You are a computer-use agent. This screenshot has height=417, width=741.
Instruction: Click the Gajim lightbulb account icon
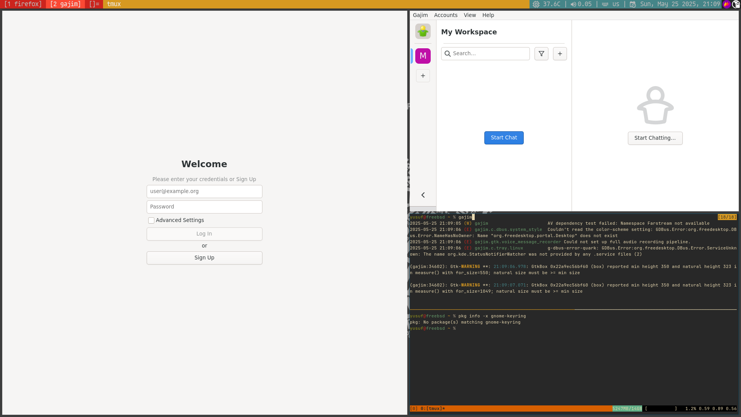tap(423, 31)
